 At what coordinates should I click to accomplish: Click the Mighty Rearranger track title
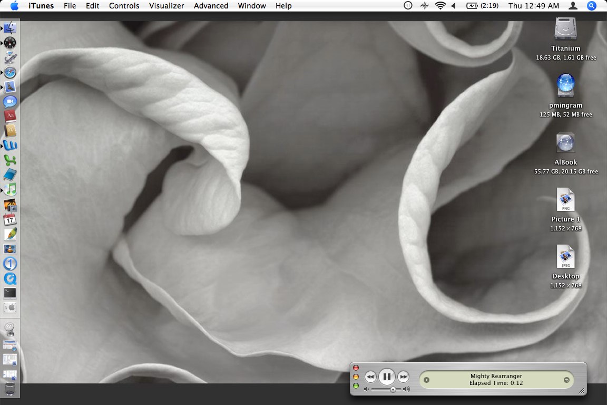point(496,376)
